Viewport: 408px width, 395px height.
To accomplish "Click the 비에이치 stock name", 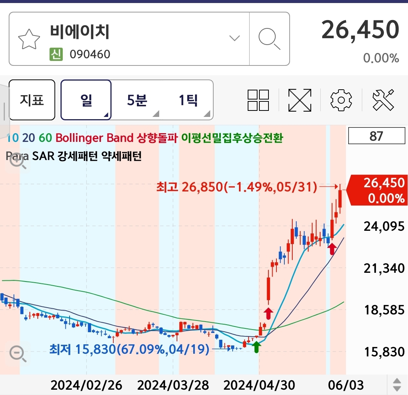I will 80,31.
